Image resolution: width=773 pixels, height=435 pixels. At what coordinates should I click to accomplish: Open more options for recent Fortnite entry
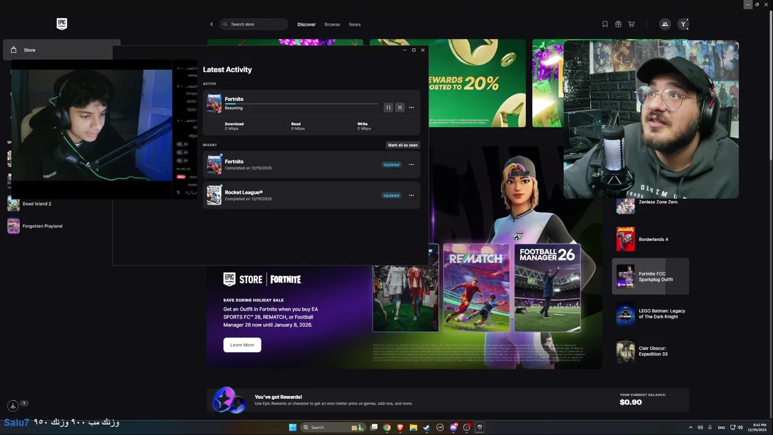[x=411, y=164]
